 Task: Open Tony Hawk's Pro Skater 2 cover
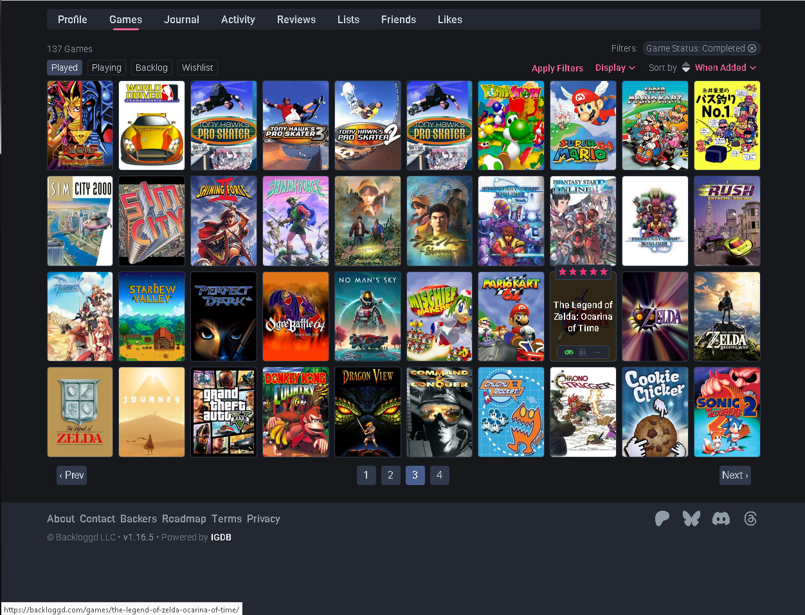[368, 125]
